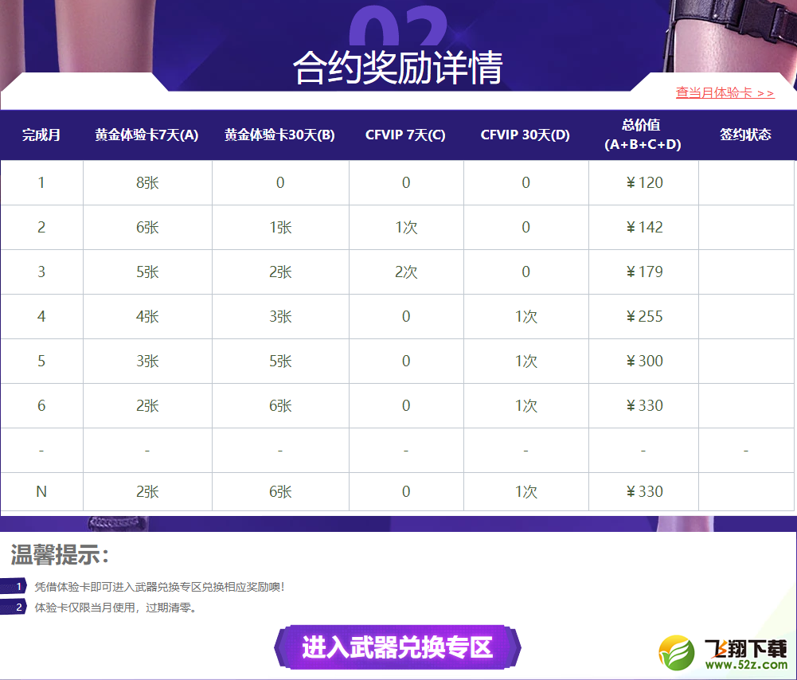Click the 合约奖励详情 title

pos(397,67)
